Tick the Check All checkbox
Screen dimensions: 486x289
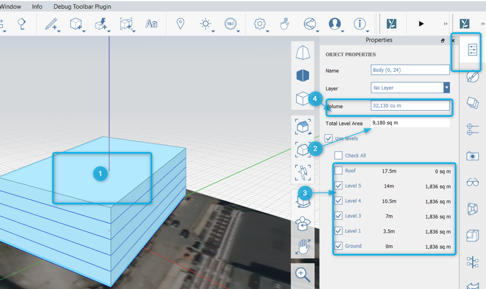point(339,155)
